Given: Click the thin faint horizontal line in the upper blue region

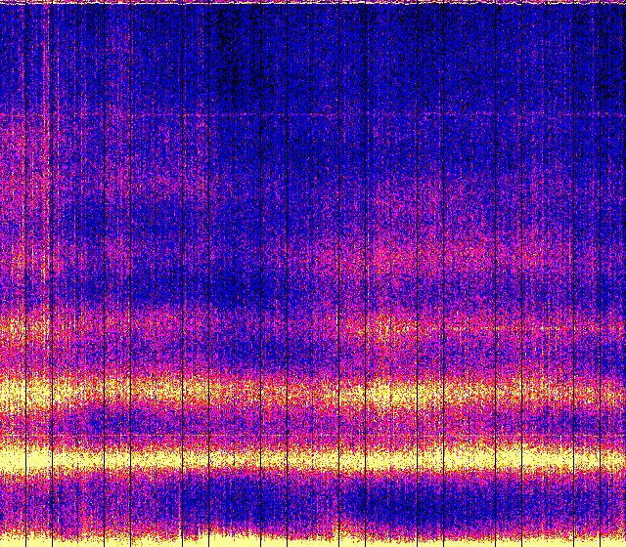Looking at the screenshot, I should pyautogui.click(x=313, y=116).
